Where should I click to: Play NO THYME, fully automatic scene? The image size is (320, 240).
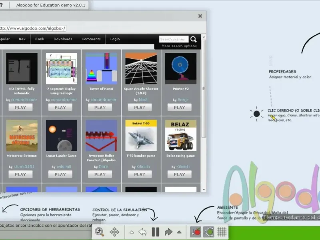point(20,107)
